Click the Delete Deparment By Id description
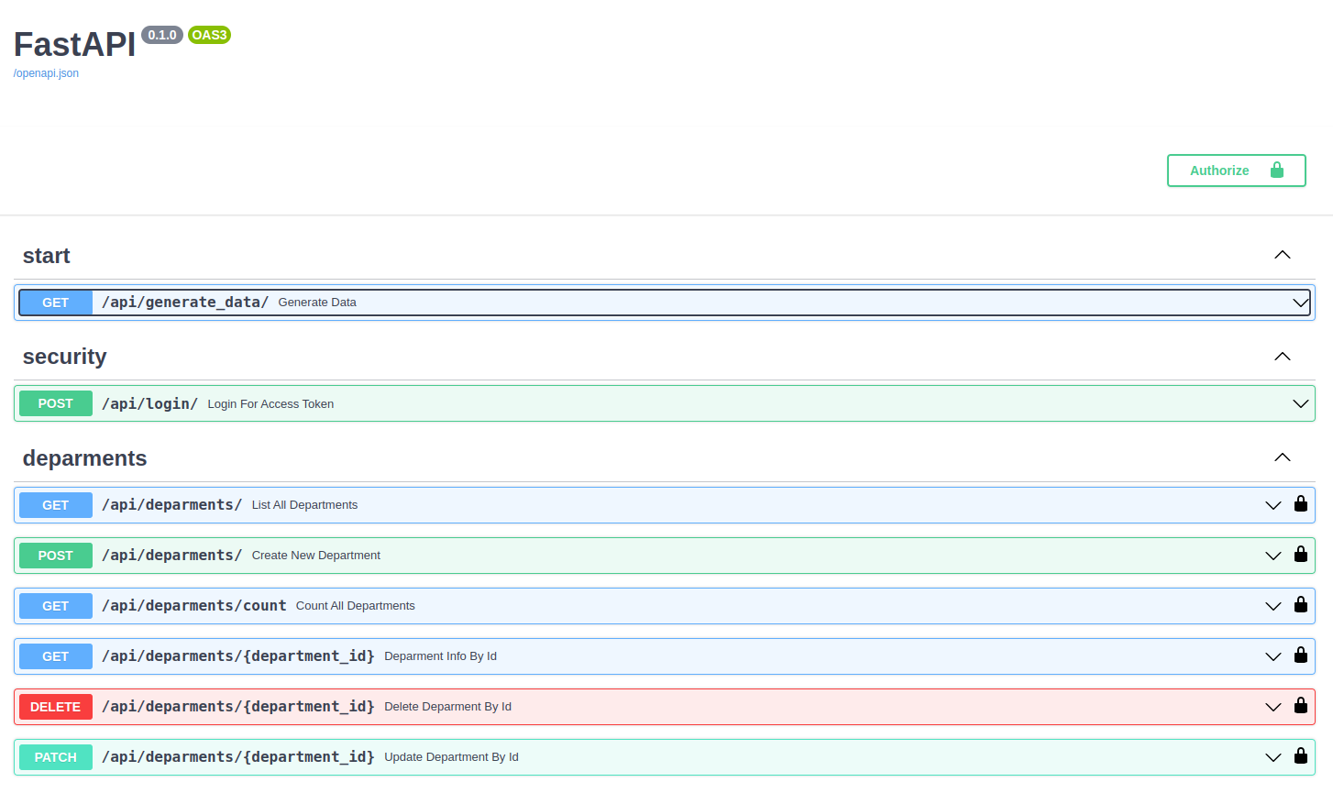This screenshot has height=804, width=1333. (448, 707)
